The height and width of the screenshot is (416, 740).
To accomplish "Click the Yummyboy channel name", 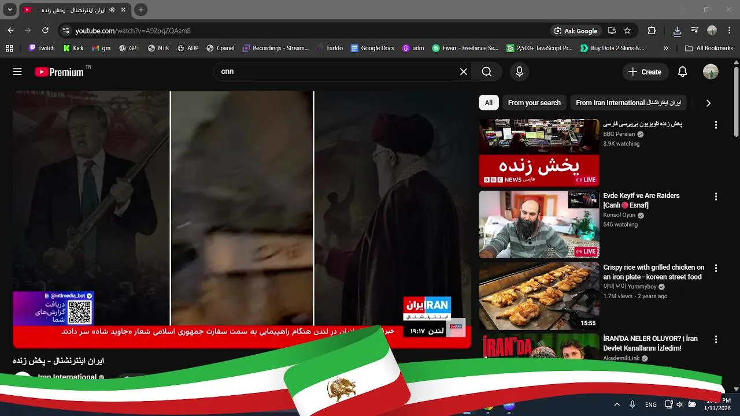I will coord(630,287).
